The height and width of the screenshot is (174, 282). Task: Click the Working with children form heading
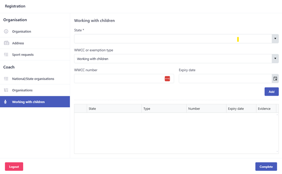click(95, 21)
